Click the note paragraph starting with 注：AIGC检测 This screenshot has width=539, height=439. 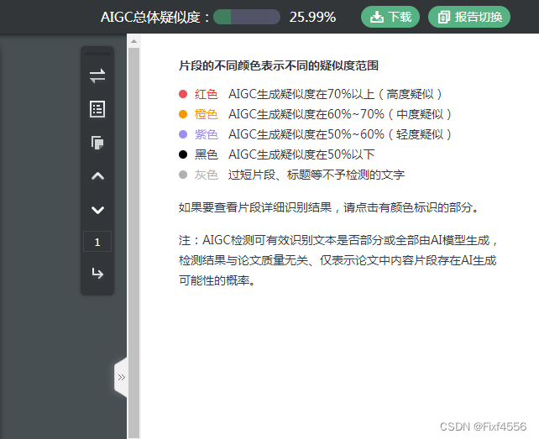point(338,260)
